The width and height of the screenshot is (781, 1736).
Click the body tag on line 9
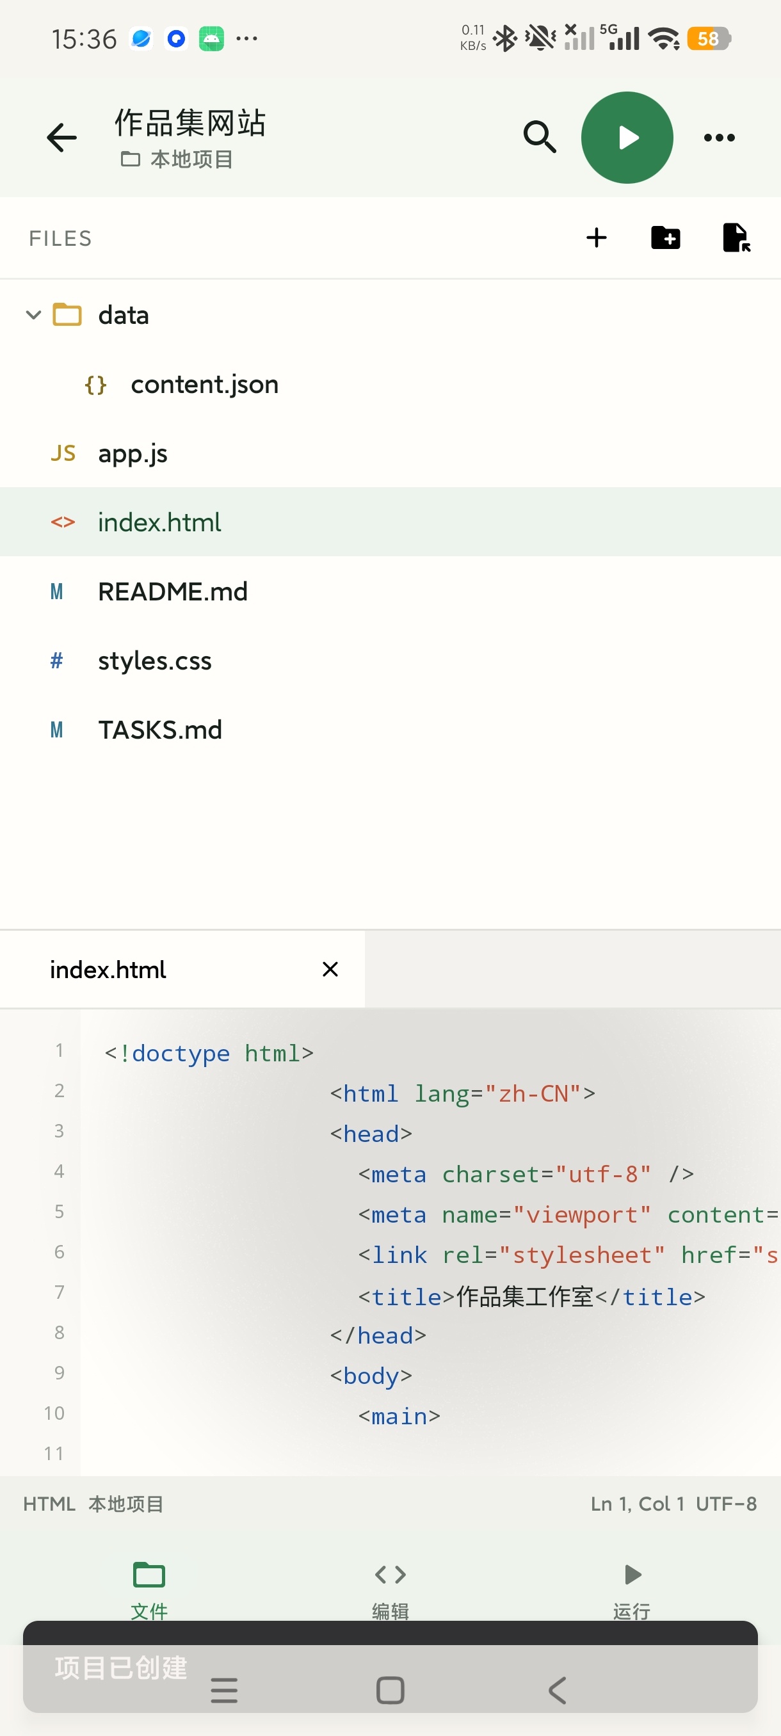[x=371, y=1376]
